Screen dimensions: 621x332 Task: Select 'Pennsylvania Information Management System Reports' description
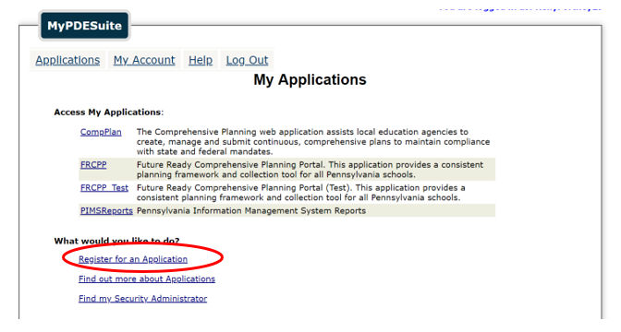click(x=251, y=210)
